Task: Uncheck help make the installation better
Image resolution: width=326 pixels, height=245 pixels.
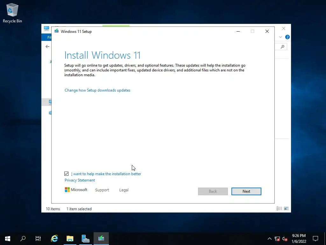Action: coord(66,174)
